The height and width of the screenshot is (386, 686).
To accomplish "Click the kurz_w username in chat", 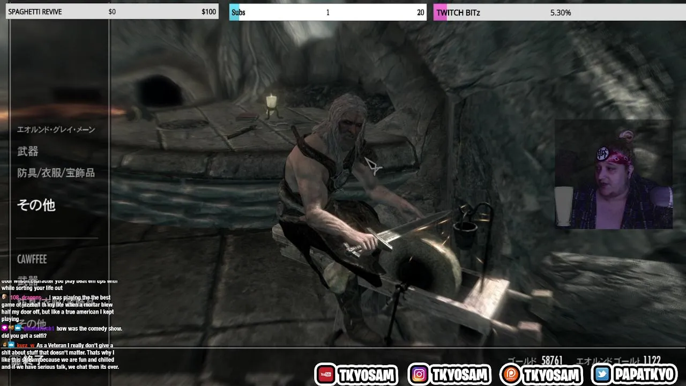I will point(25,346).
